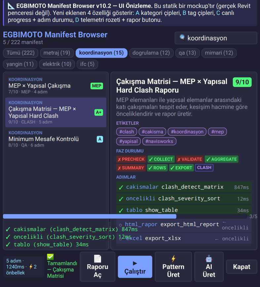Select the elektrik (10) chip
The width and height of the screenshot is (260, 287).
(x=57, y=64)
